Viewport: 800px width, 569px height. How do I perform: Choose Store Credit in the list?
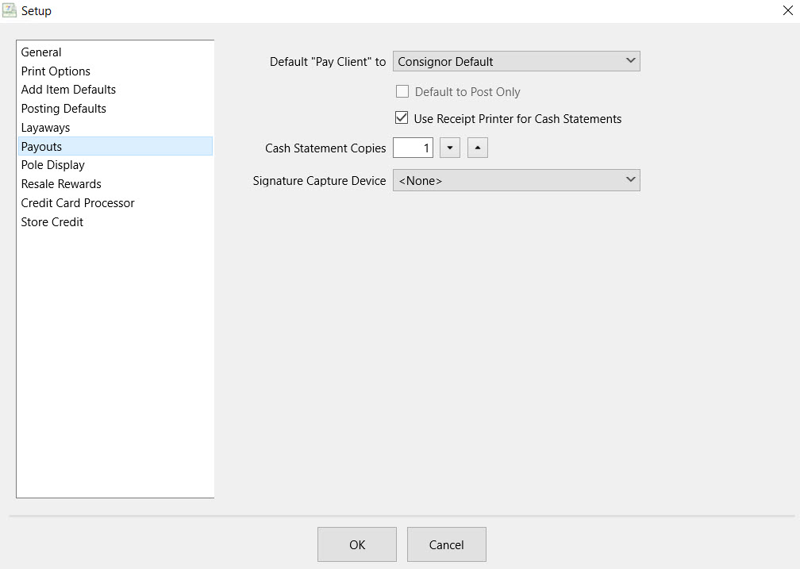[52, 222]
